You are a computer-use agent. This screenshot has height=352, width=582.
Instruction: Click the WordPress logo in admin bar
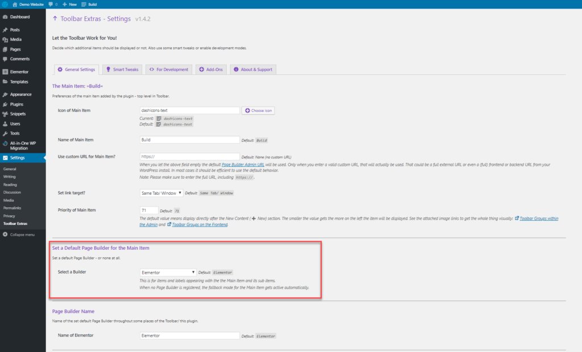[x=5, y=4]
